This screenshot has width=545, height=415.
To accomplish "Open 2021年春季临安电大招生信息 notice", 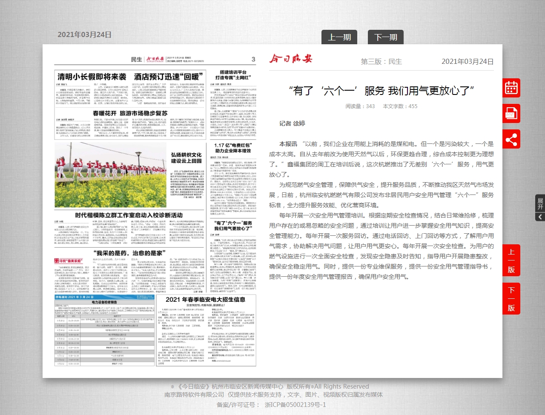I will coord(205,300).
